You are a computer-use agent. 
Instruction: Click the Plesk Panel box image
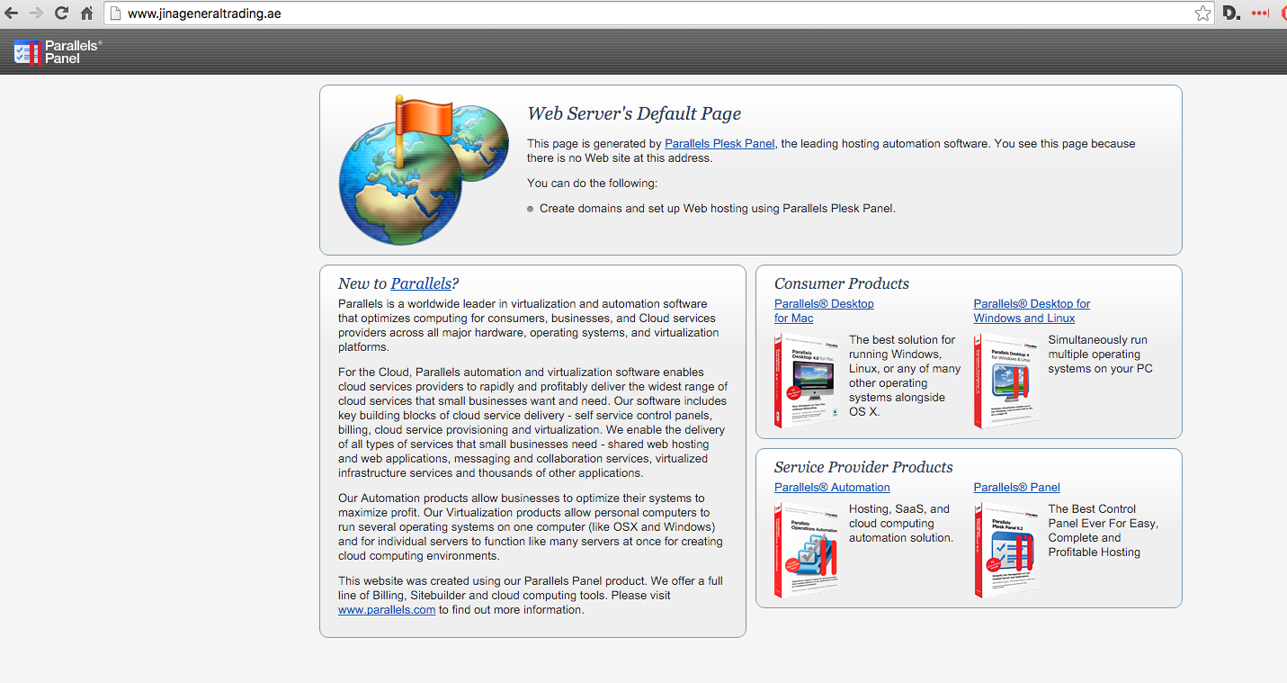coord(1006,550)
